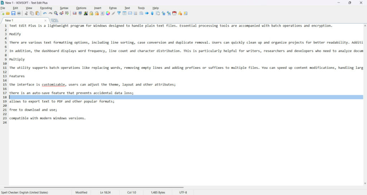367x195 pixels.
Task: Click the monitor screen toolbar icon
Action: [80, 13]
